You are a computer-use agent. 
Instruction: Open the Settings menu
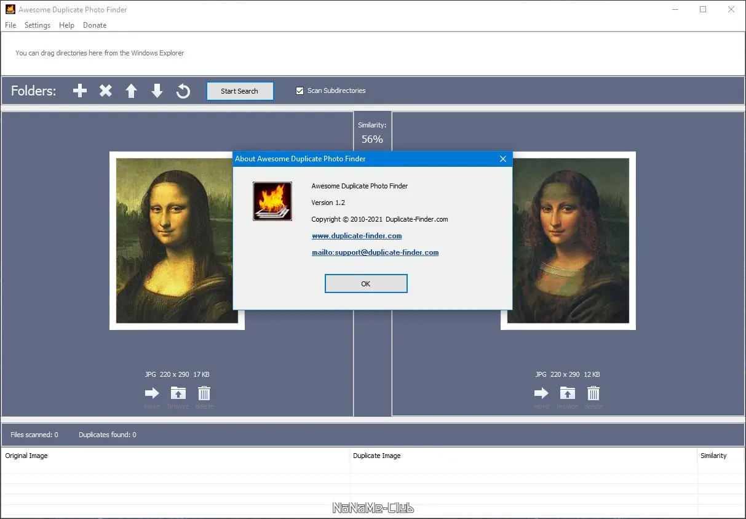pyautogui.click(x=38, y=25)
